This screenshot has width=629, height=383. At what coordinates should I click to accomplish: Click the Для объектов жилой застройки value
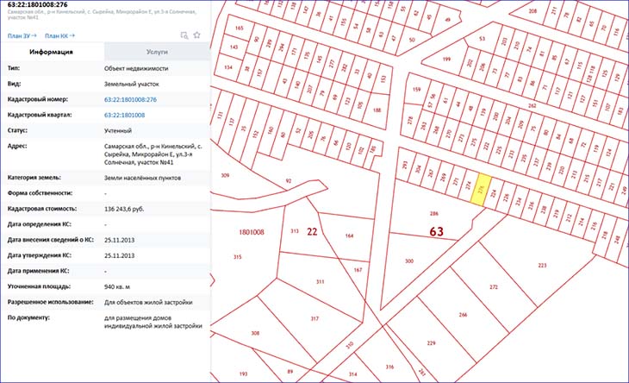148,303
